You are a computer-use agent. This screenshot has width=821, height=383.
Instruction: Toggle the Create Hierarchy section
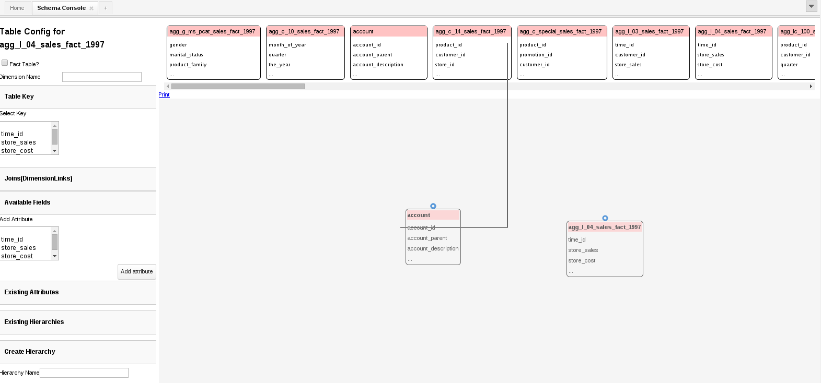click(x=78, y=352)
